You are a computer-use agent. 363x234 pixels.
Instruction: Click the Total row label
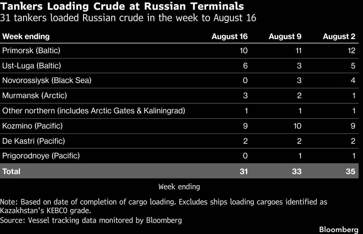11,171
